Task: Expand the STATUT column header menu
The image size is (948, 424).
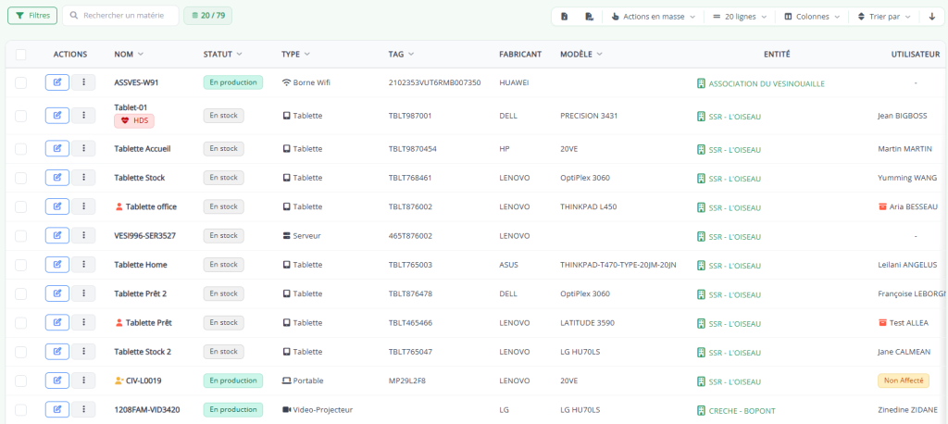Action: 240,55
